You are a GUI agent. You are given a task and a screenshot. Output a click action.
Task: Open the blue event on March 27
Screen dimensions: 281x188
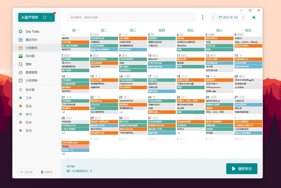pyautogui.click(x=248, y=105)
